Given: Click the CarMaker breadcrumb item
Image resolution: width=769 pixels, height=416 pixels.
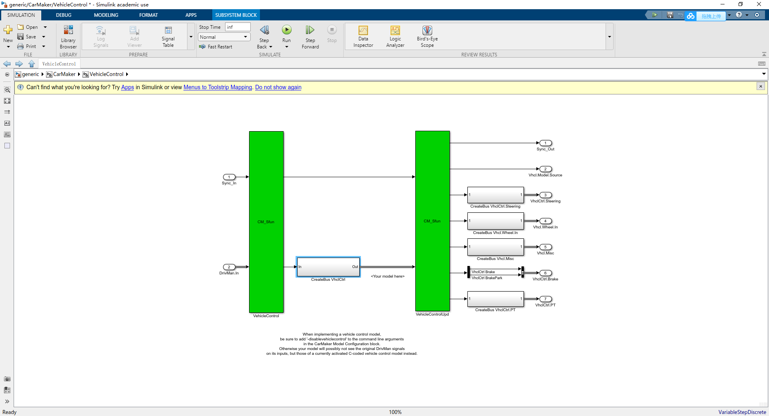Looking at the screenshot, I should pos(64,74).
